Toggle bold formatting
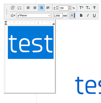 click(81, 15)
